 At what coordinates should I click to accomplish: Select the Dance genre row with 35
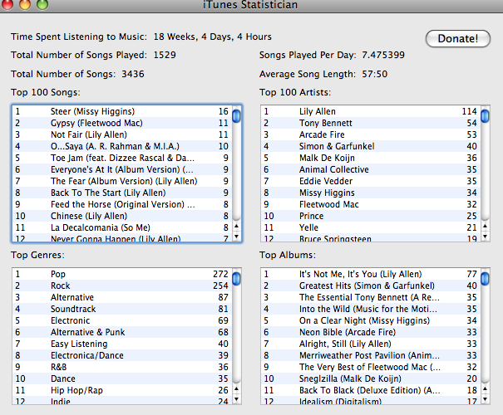pyautogui.click(x=122, y=378)
